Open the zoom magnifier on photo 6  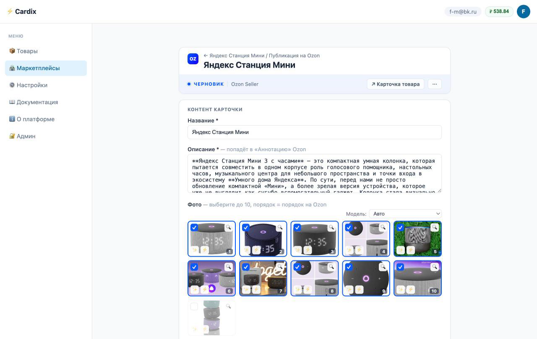pyautogui.click(x=228, y=267)
